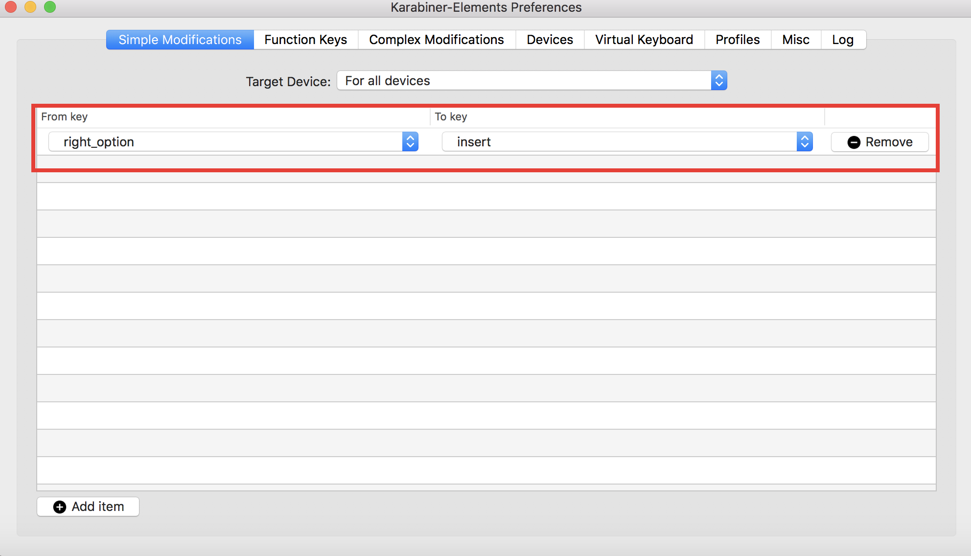Click the Target Device dropdown arrow stepper
The image size is (971, 556).
tap(719, 80)
